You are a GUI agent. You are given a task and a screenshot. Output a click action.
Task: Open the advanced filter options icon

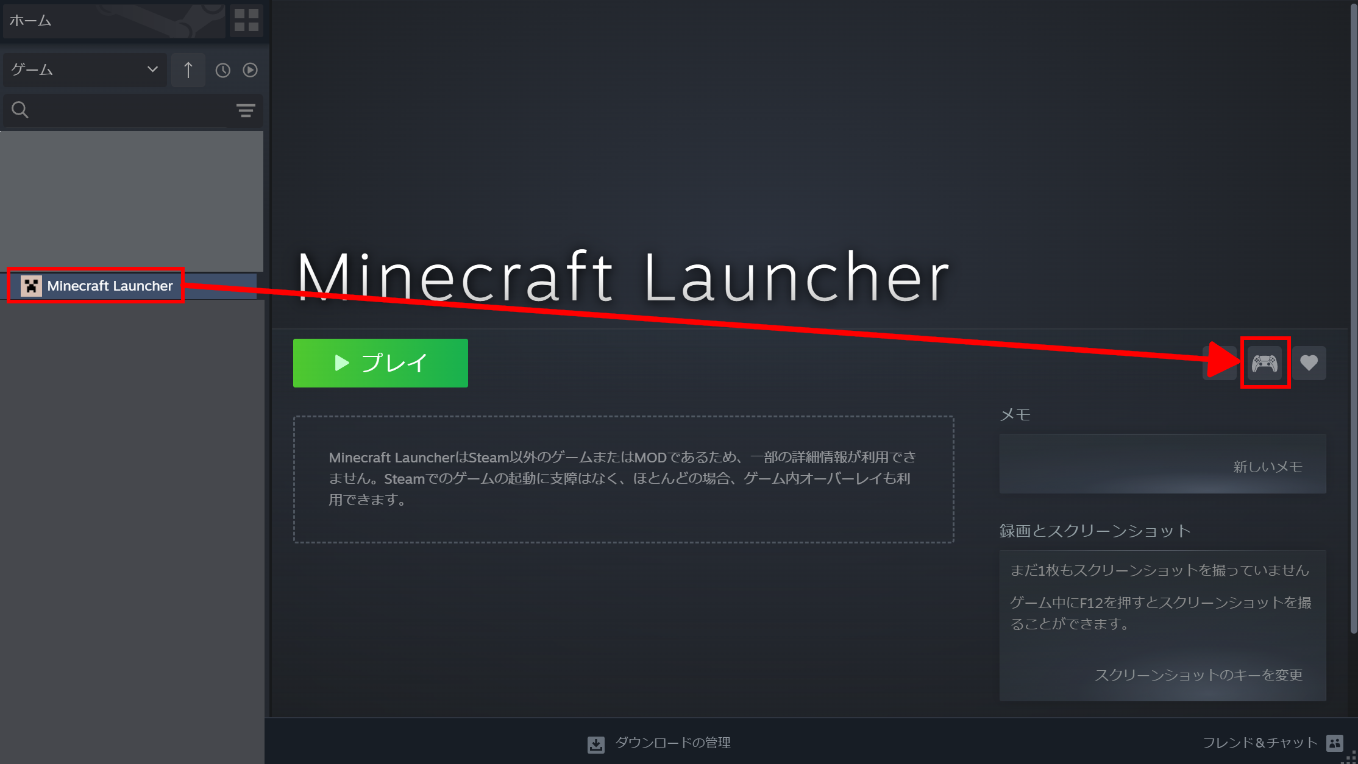(x=246, y=110)
